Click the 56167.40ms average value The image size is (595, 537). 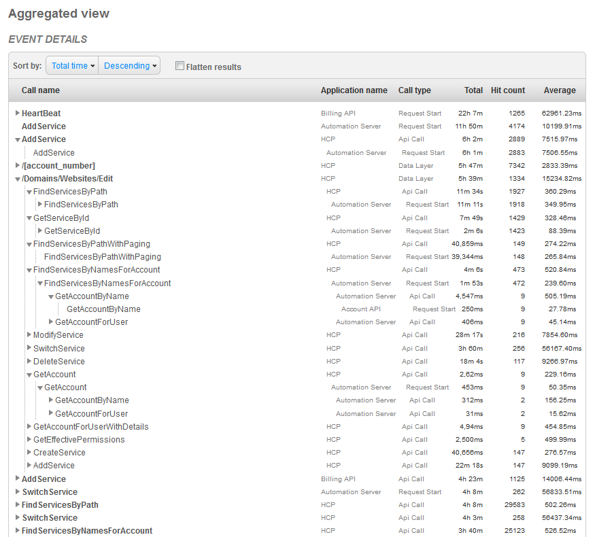coord(562,349)
